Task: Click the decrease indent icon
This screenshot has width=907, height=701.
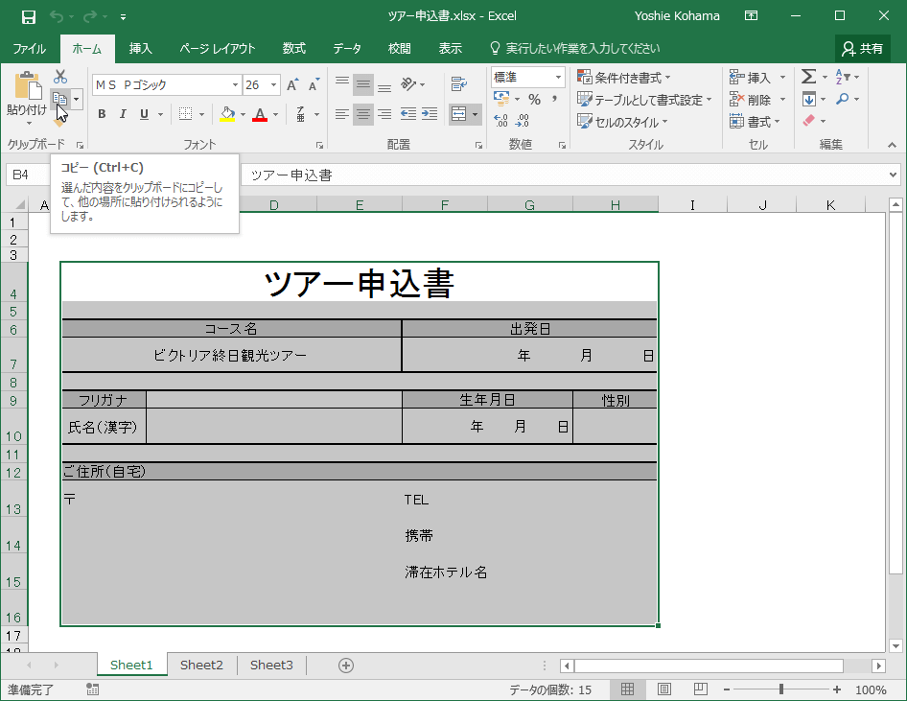Action: coord(408,114)
